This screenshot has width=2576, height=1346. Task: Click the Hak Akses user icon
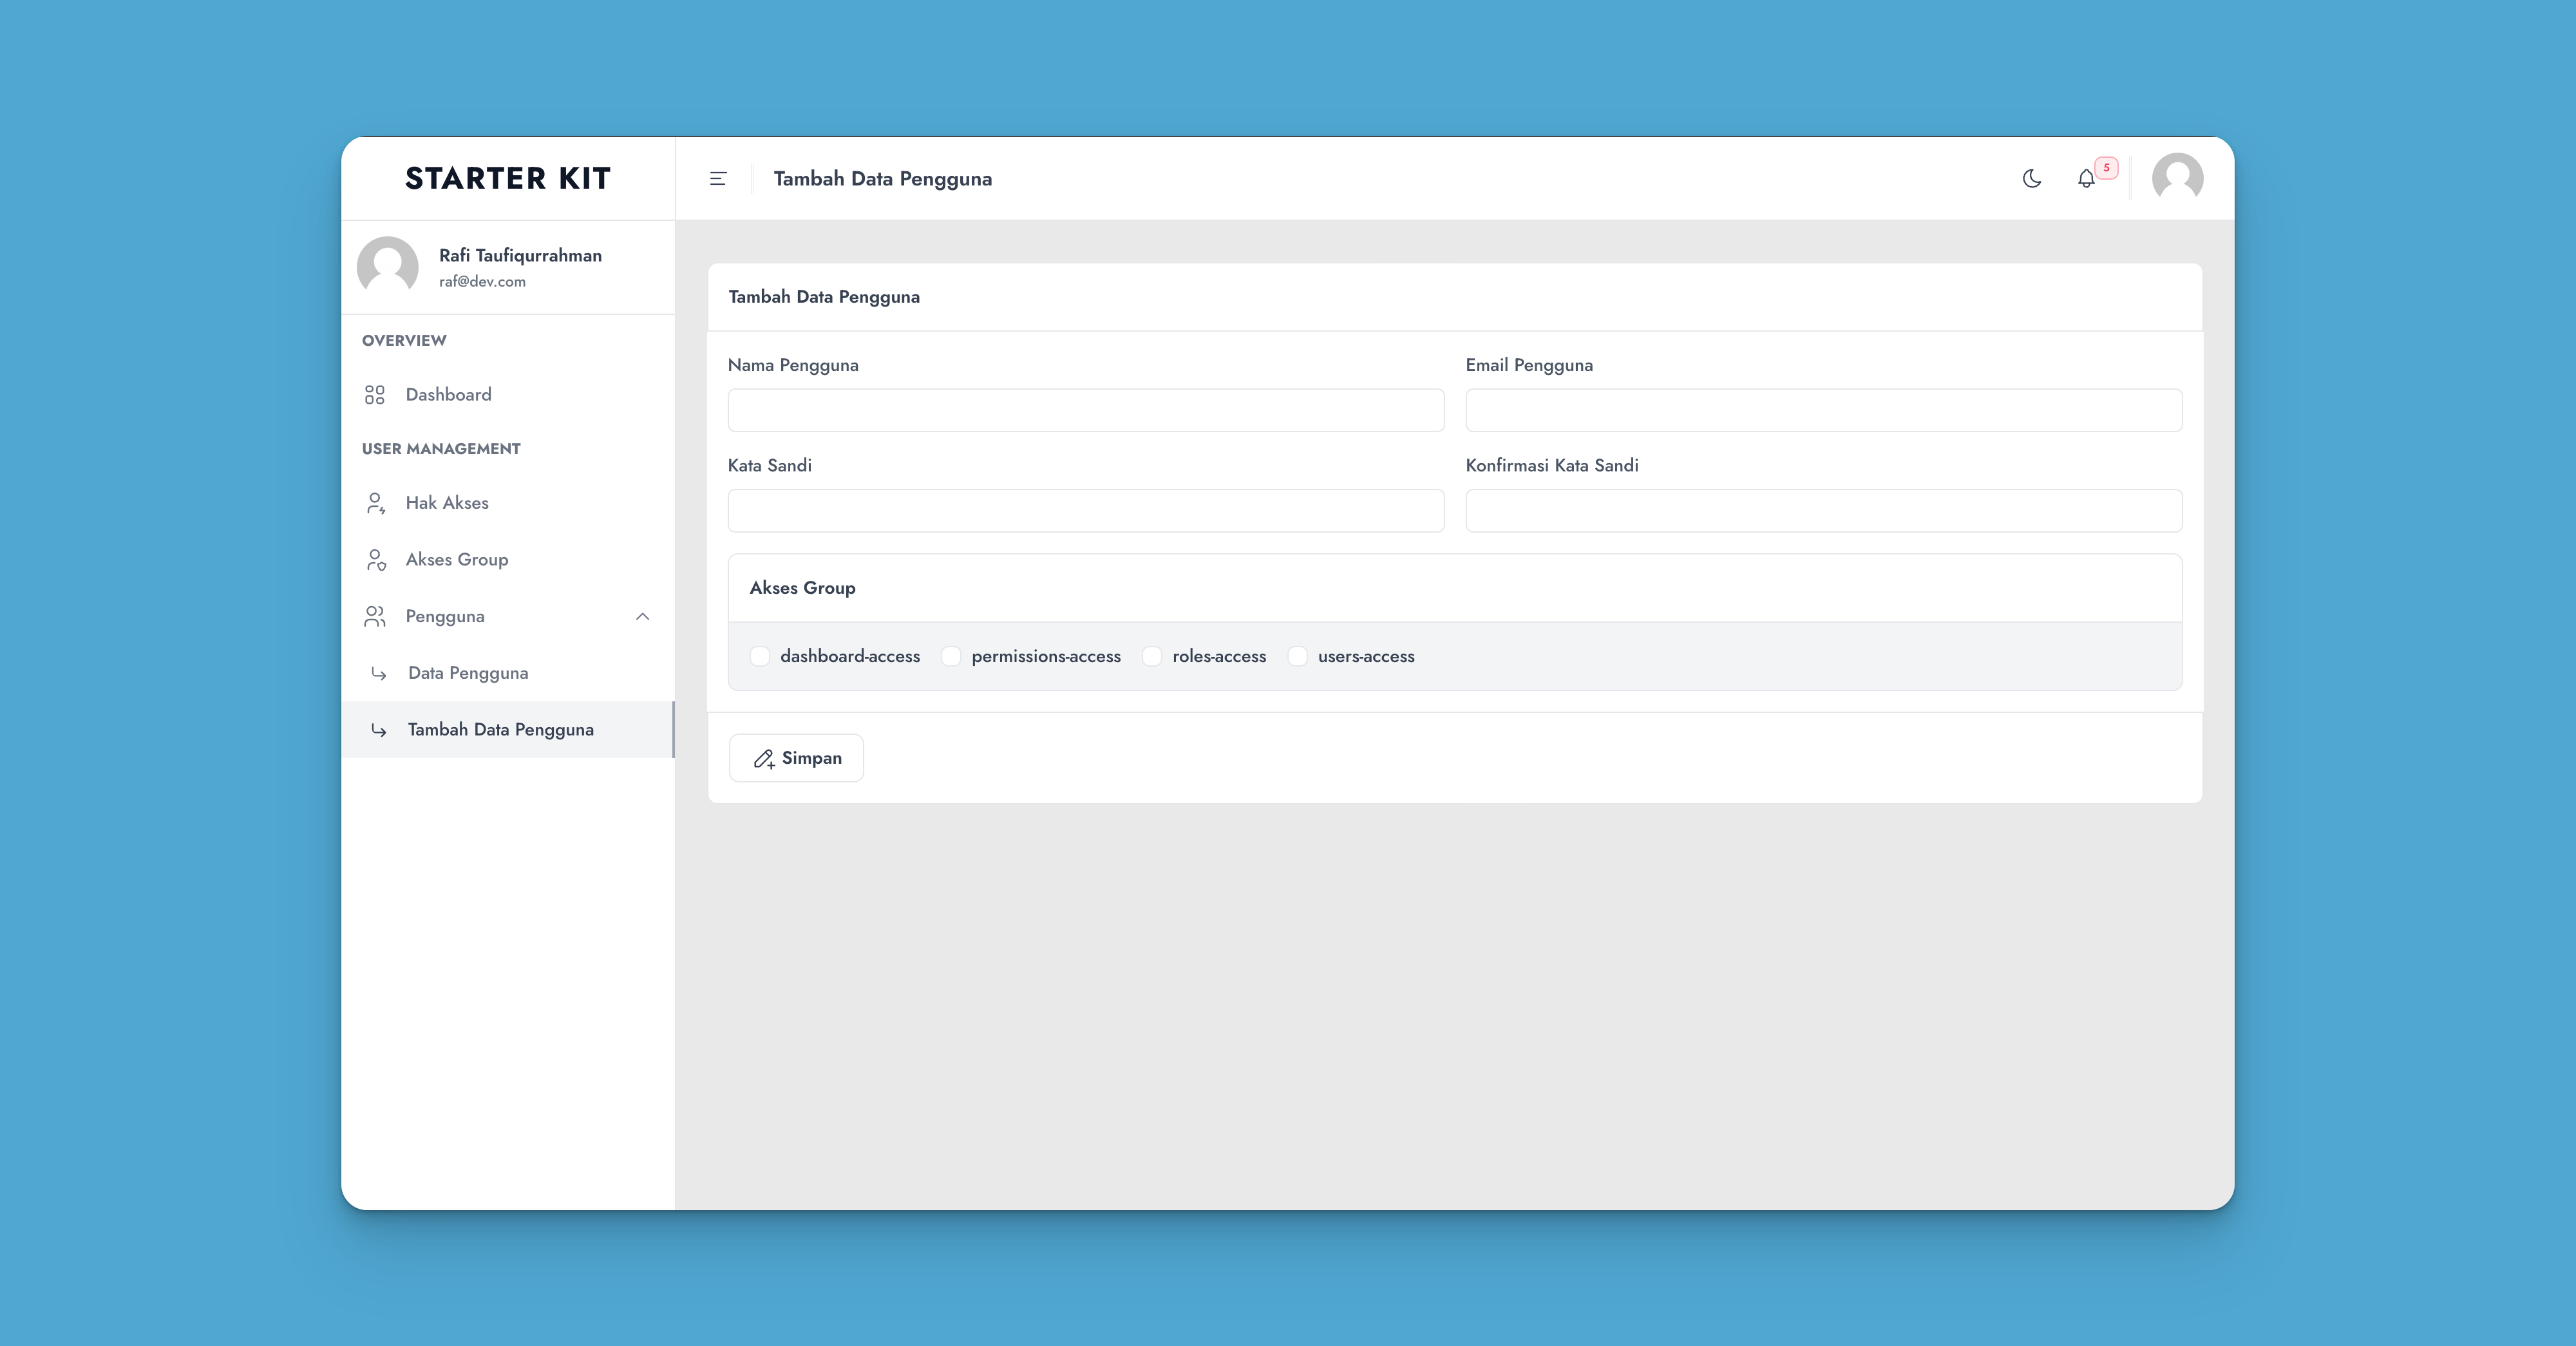pyautogui.click(x=375, y=503)
